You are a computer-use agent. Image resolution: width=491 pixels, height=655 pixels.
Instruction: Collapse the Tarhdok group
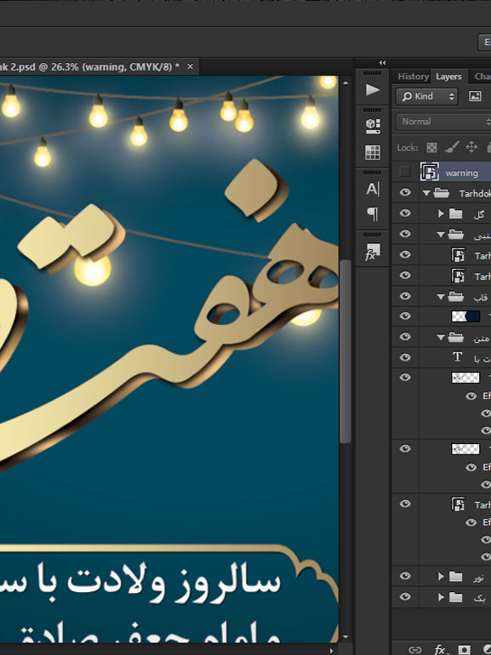pos(426,193)
